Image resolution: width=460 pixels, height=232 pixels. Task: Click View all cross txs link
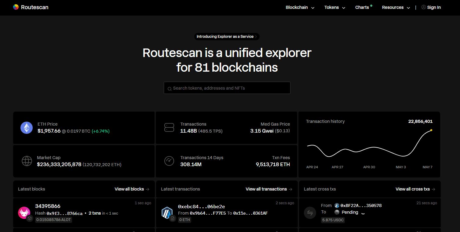point(413,189)
